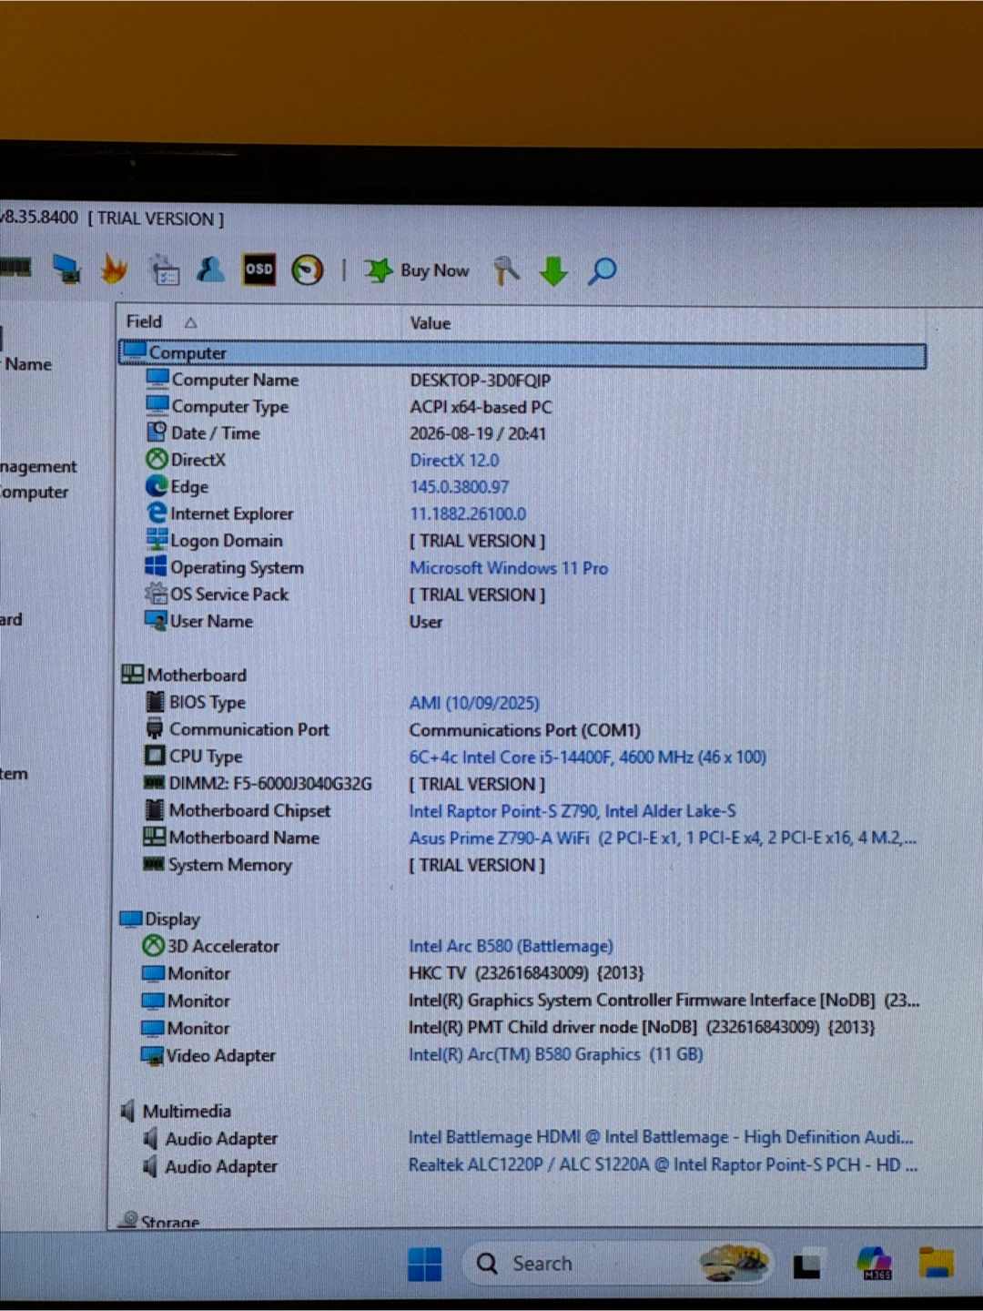Select the Motherboard group header
983x1311 pixels.
[x=184, y=675]
